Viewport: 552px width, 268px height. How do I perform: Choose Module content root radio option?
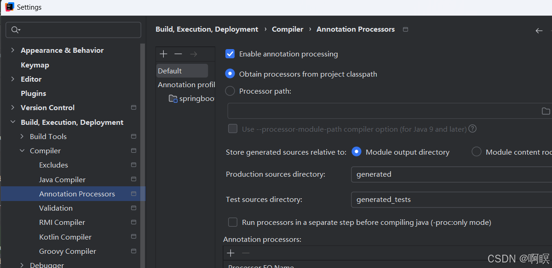477,152
